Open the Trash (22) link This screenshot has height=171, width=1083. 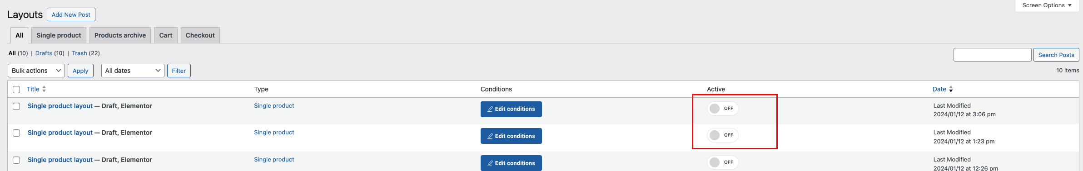pyautogui.click(x=79, y=53)
